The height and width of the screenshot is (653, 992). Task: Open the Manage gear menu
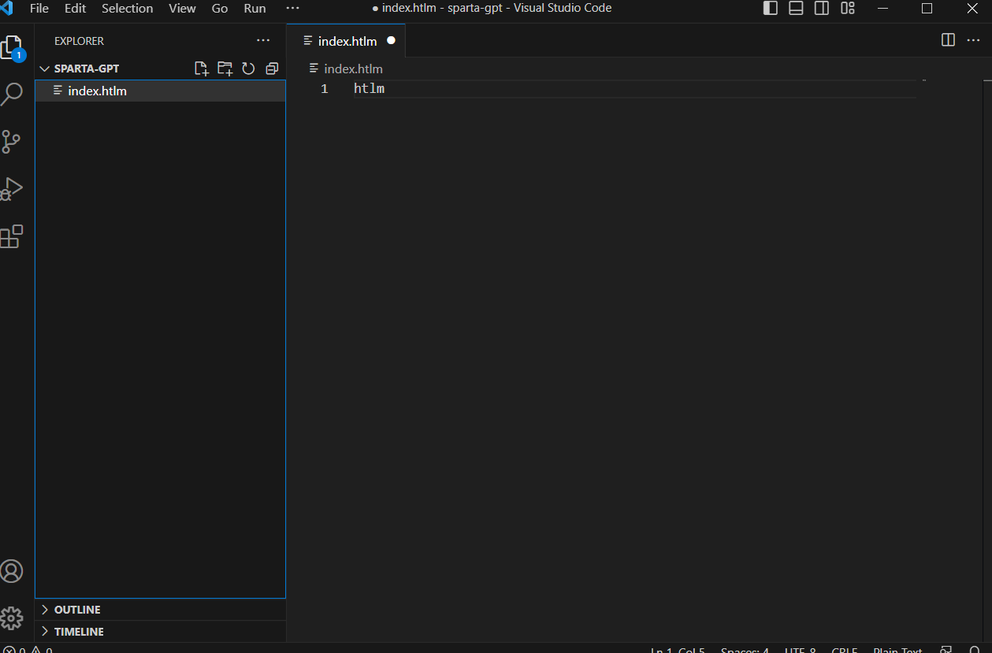tap(11, 618)
